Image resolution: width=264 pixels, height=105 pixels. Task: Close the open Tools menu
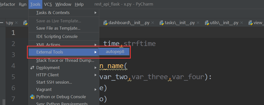pyautogui.click(x=35, y=4)
